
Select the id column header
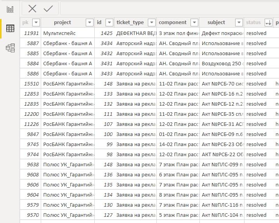point(99,23)
